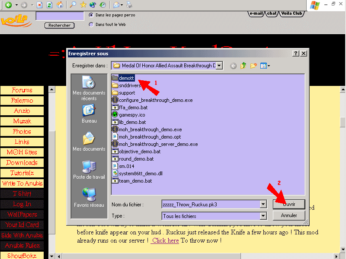This screenshot has width=346, height=259.
Task: Select the support folder
Action: point(123,93)
